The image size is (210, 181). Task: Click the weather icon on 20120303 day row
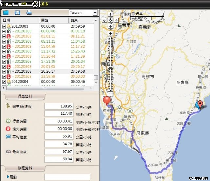click(x=9, y=26)
